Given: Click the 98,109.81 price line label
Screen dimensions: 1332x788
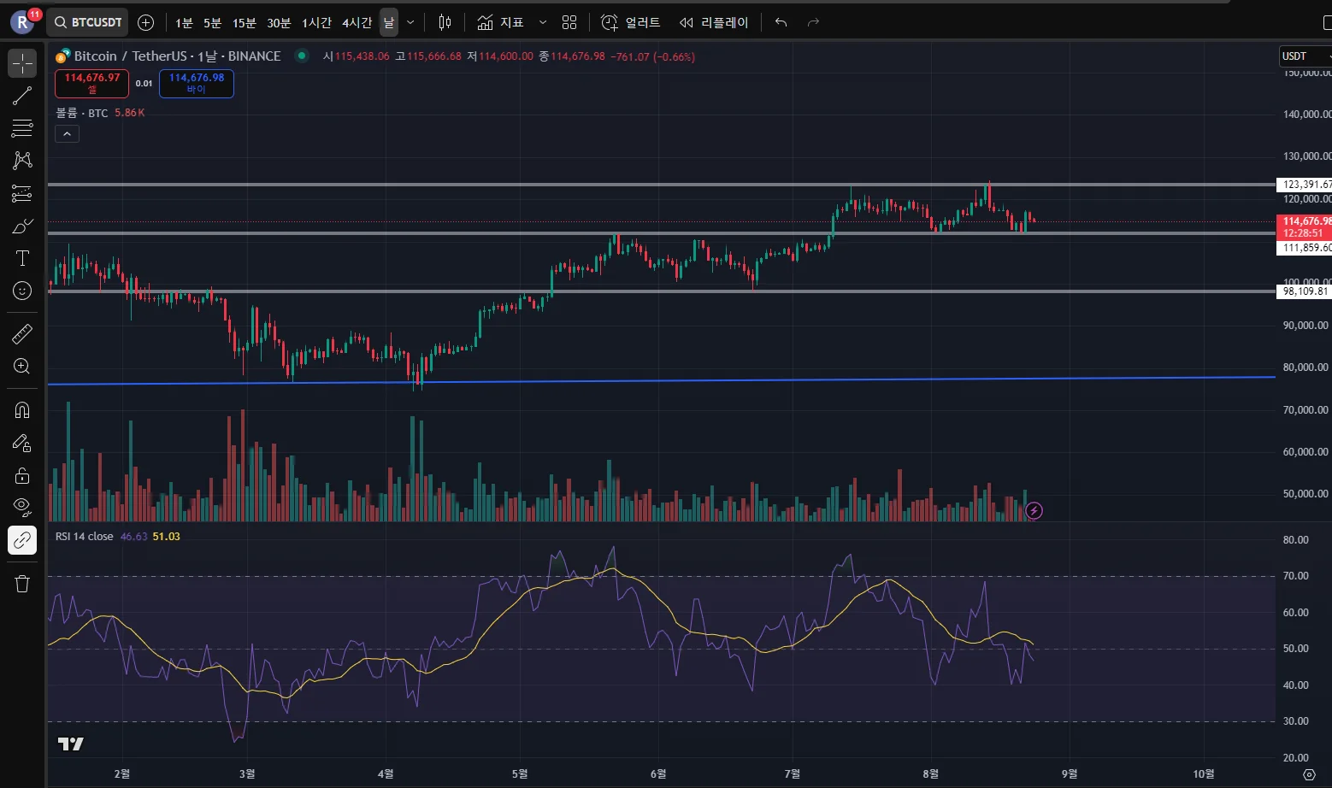Looking at the screenshot, I should click(1304, 291).
